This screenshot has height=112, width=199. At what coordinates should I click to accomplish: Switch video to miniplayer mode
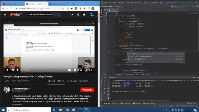(80, 70)
